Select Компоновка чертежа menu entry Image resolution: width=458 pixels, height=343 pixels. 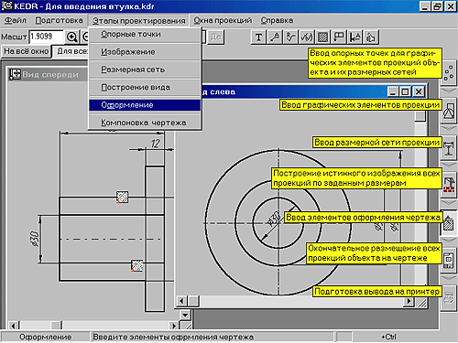tap(145, 123)
